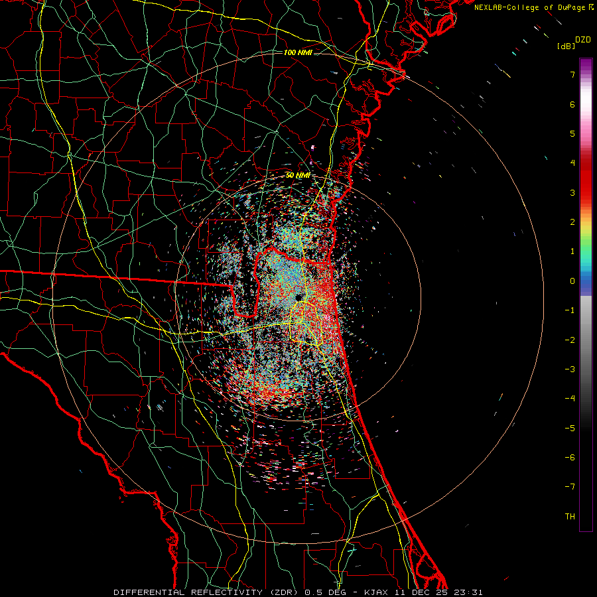This screenshot has height=597, width=597.
Task: Click the "[dB]" units label
Action: (x=566, y=46)
